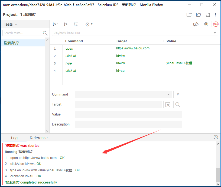221x187 pixels.
Task: Click Select target in page button
Action: click(x=168, y=104)
